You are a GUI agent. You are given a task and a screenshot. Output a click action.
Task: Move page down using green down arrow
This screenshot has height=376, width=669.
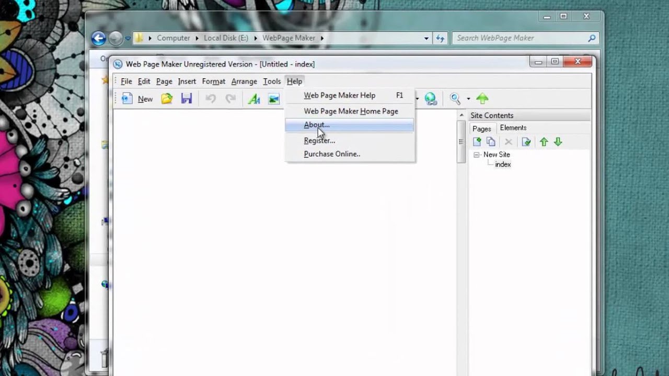(x=558, y=142)
